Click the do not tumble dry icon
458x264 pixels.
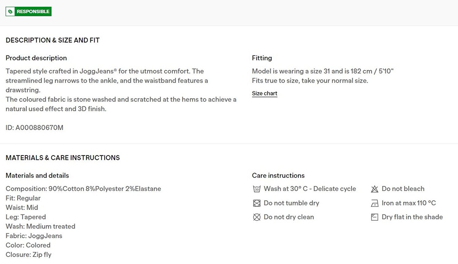[x=257, y=203]
